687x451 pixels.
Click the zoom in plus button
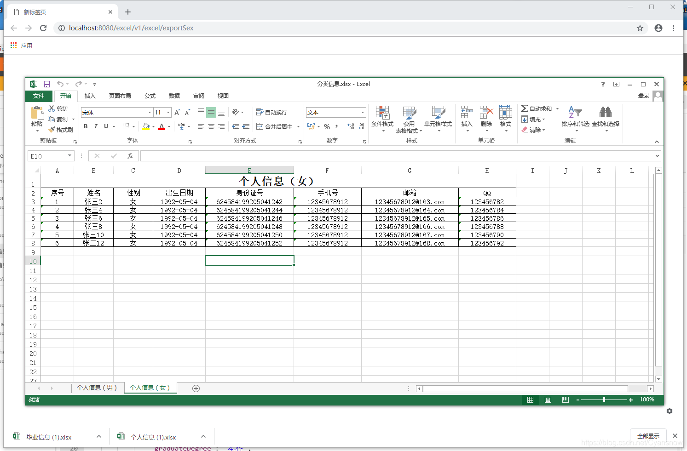(631, 400)
